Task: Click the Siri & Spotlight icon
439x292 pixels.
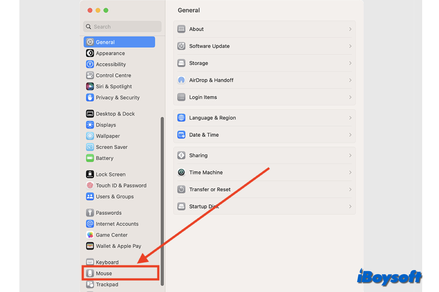Action: (90, 86)
